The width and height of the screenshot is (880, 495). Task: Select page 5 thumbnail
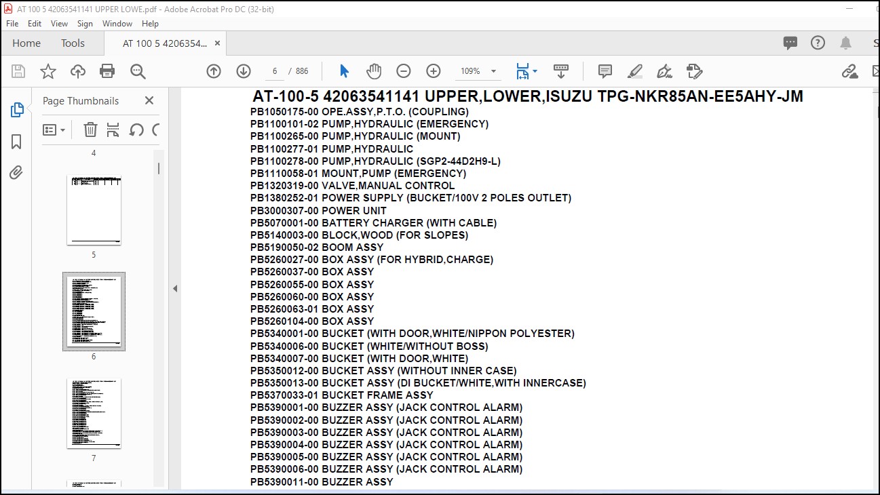[x=94, y=210]
